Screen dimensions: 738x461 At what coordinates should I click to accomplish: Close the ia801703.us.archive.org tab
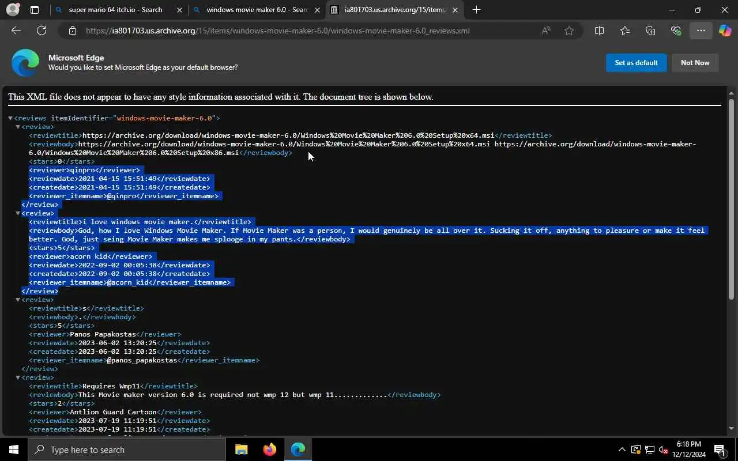455,10
